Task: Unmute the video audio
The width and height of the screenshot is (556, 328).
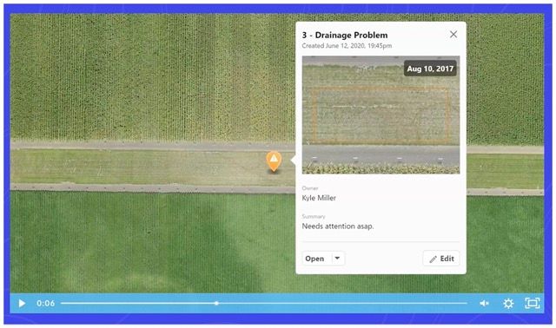Action: click(485, 304)
